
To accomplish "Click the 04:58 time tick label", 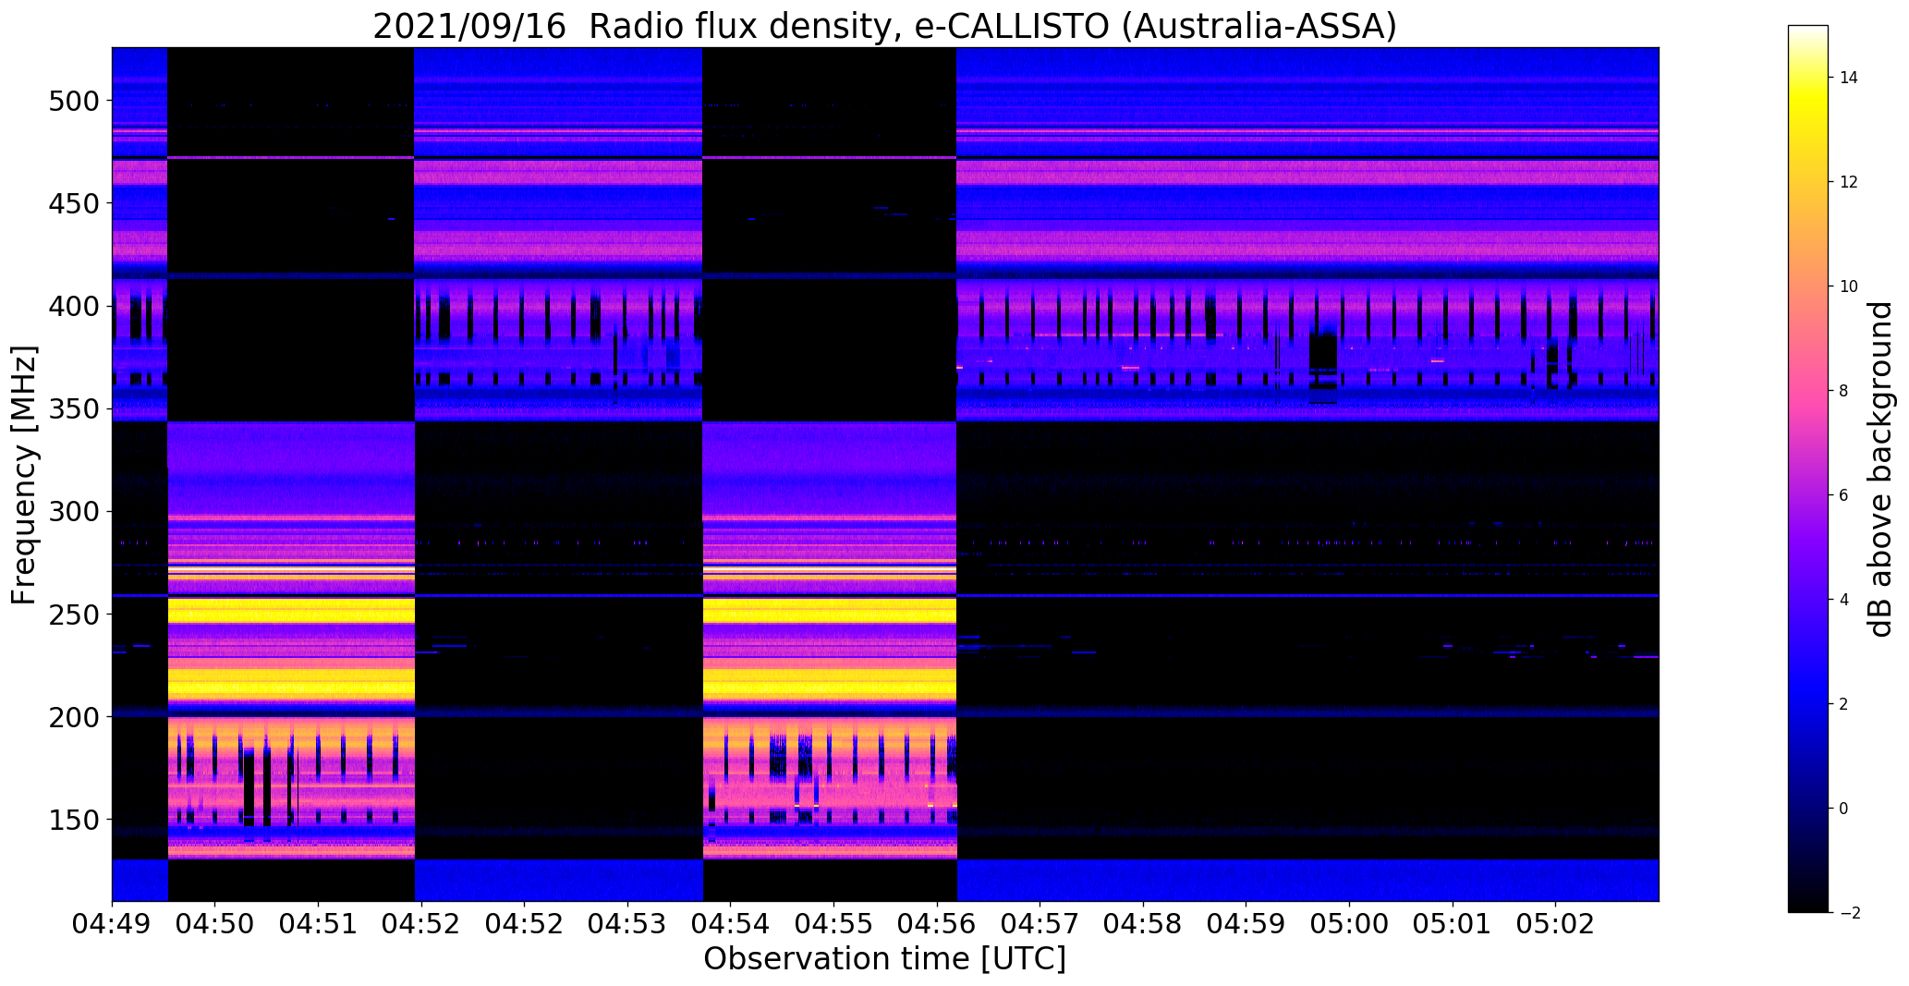I will point(1144,923).
